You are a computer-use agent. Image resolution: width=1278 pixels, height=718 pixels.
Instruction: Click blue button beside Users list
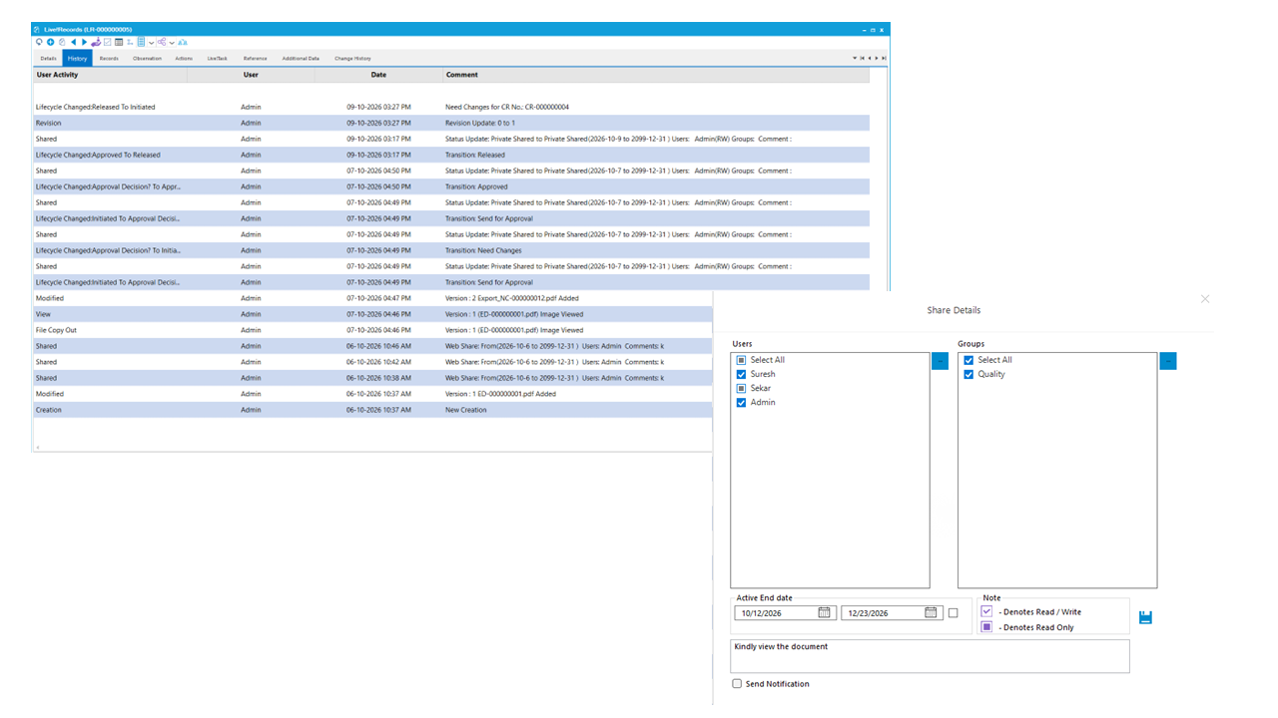(940, 361)
